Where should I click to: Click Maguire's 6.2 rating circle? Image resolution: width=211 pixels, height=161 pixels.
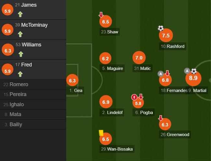(x=106, y=58)
